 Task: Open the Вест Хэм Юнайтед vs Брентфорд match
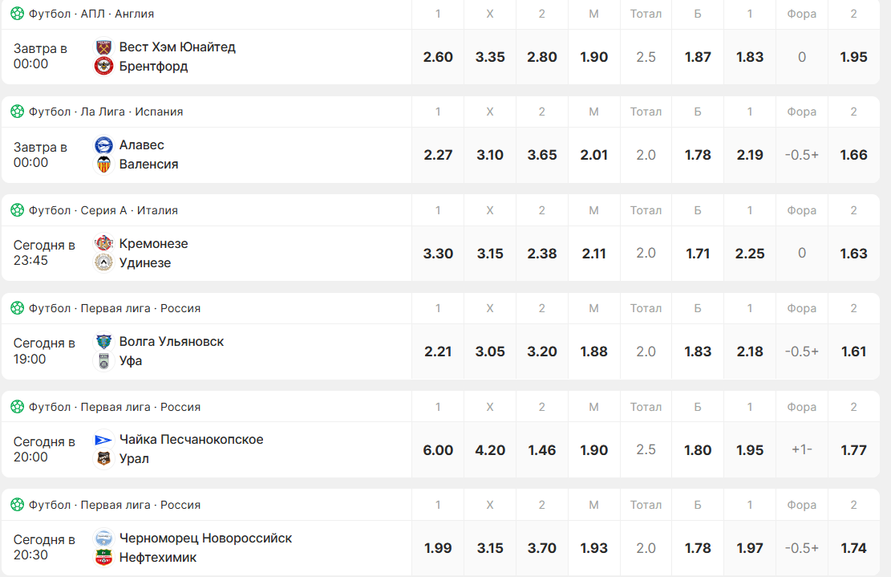[177, 57]
